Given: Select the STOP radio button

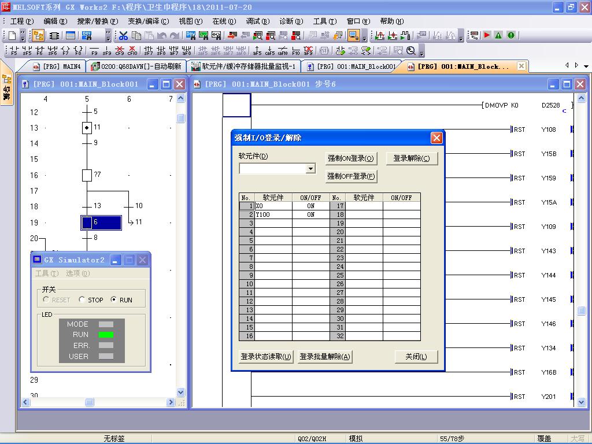Looking at the screenshot, I should [x=82, y=300].
